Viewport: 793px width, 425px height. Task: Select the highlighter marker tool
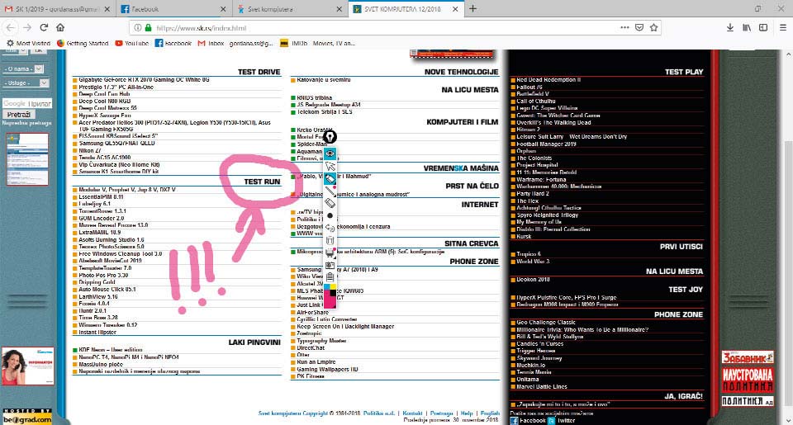(x=330, y=178)
